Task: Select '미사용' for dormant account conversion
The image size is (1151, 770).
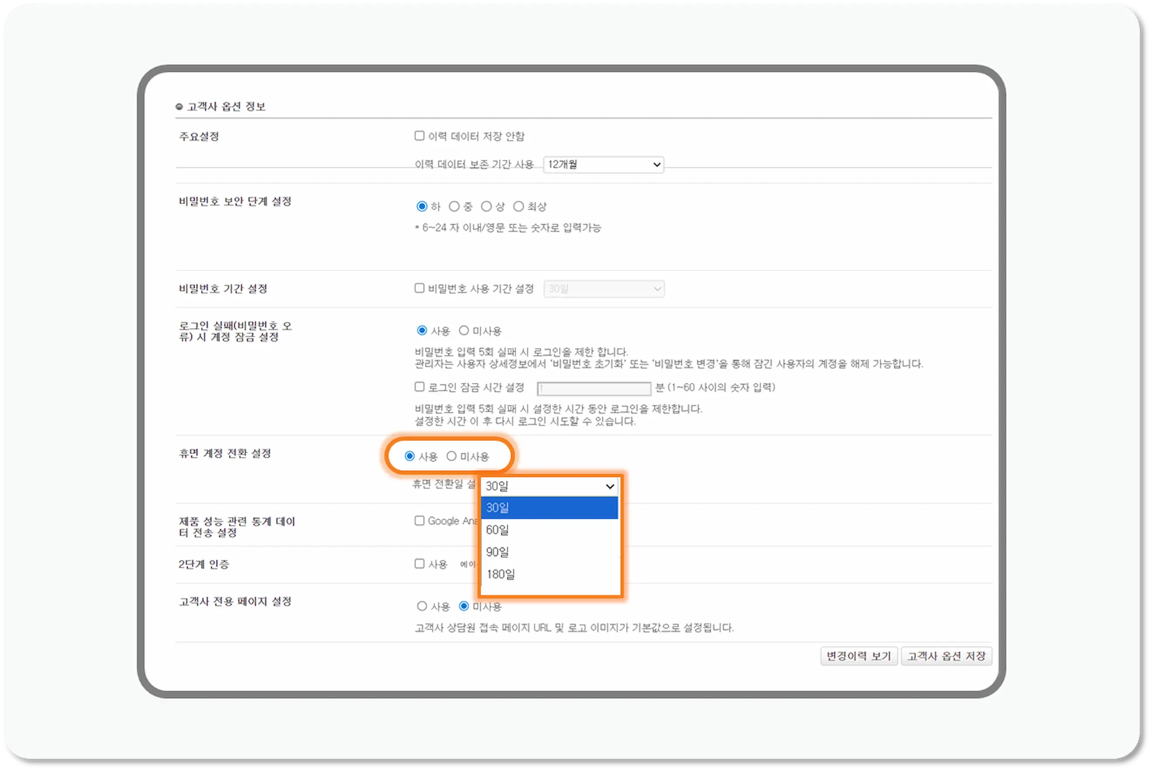Action: coord(451,456)
